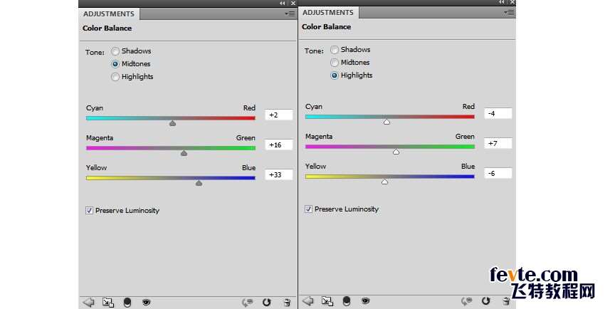Click Cyan-Red slider handle in right panel
The image size is (605, 309).
coord(386,122)
